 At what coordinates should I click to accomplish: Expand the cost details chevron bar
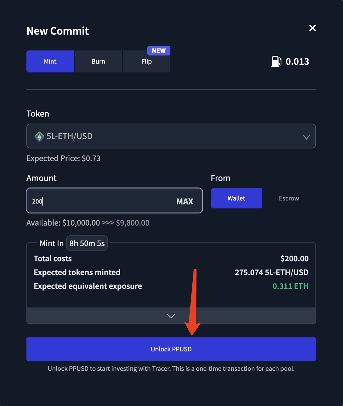click(171, 316)
